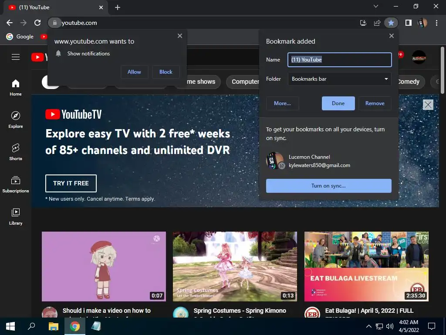Open the Spring Costumes video thumbnail

pos(235,267)
